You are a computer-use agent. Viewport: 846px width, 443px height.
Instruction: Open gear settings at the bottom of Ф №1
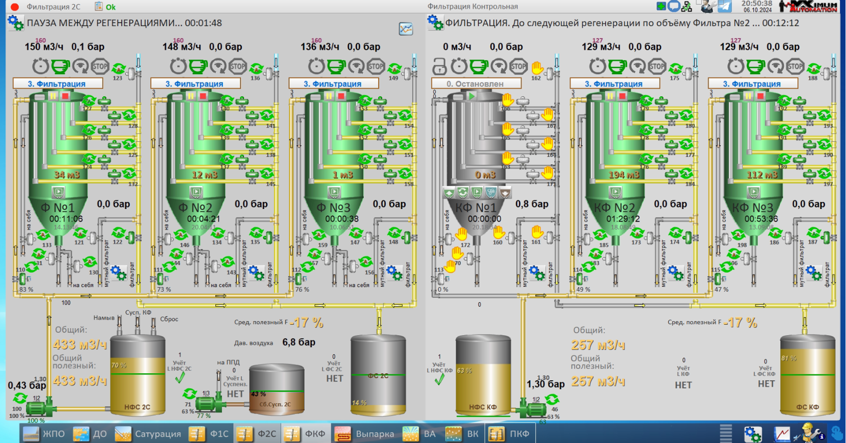coord(118,273)
